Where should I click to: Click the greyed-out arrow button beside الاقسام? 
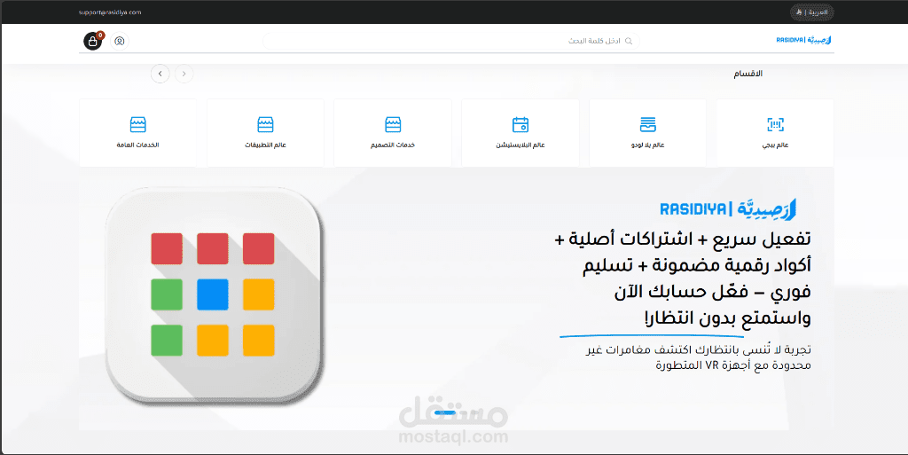click(x=184, y=74)
